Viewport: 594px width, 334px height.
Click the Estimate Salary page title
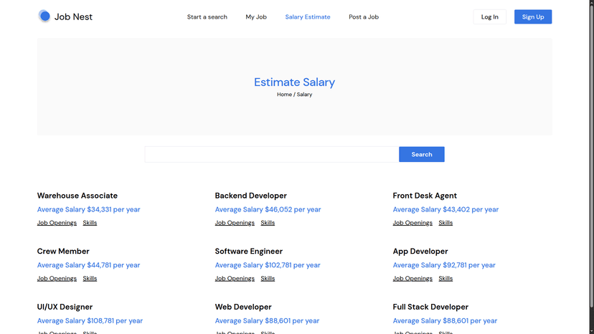pos(294,82)
